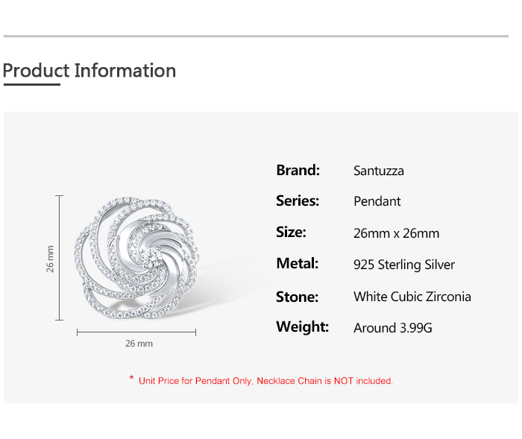Image resolution: width=522 pixels, height=439 pixels.
Task: Click the spiral flower pendant image
Action: (142, 258)
